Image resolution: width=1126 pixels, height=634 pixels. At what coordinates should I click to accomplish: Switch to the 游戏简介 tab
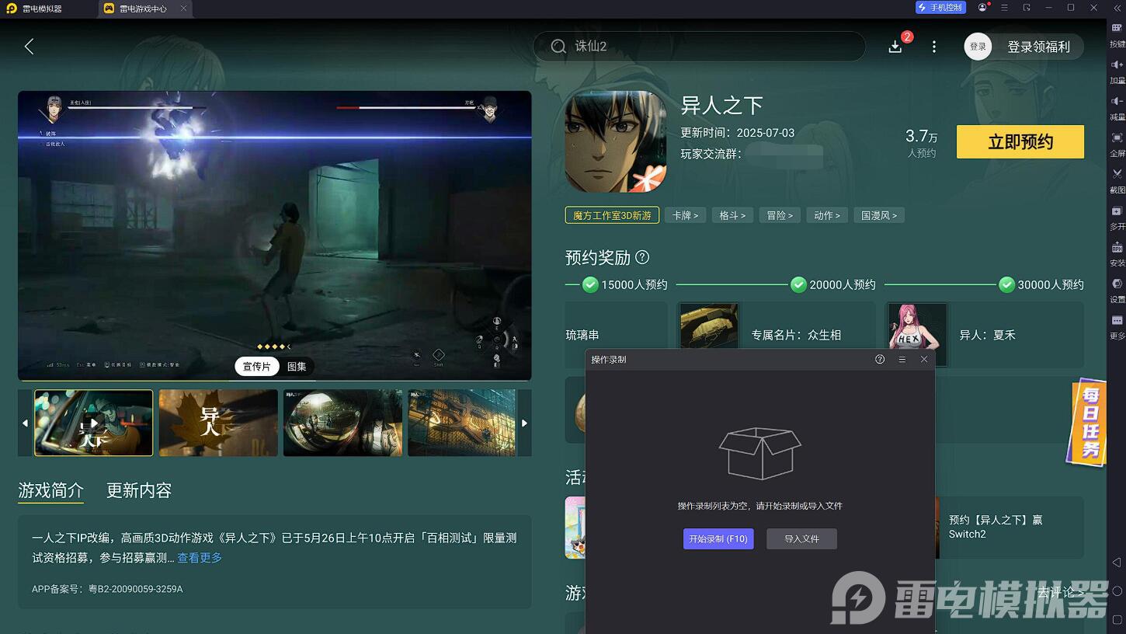[50, 490]
